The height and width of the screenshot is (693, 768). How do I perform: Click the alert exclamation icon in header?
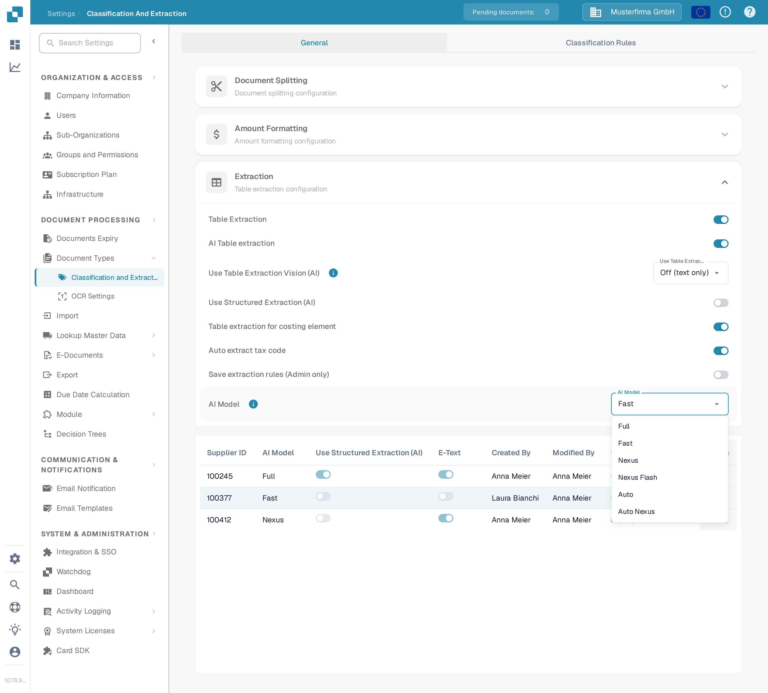[x=725, y=12]
